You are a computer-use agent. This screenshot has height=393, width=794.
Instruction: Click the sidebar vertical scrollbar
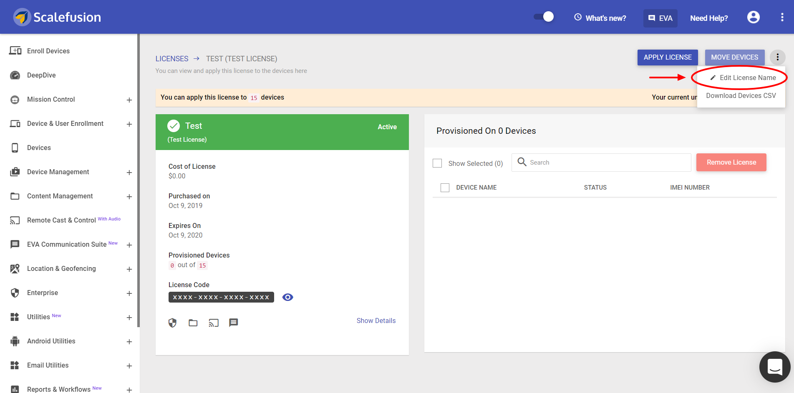click(x=138, y=180)
